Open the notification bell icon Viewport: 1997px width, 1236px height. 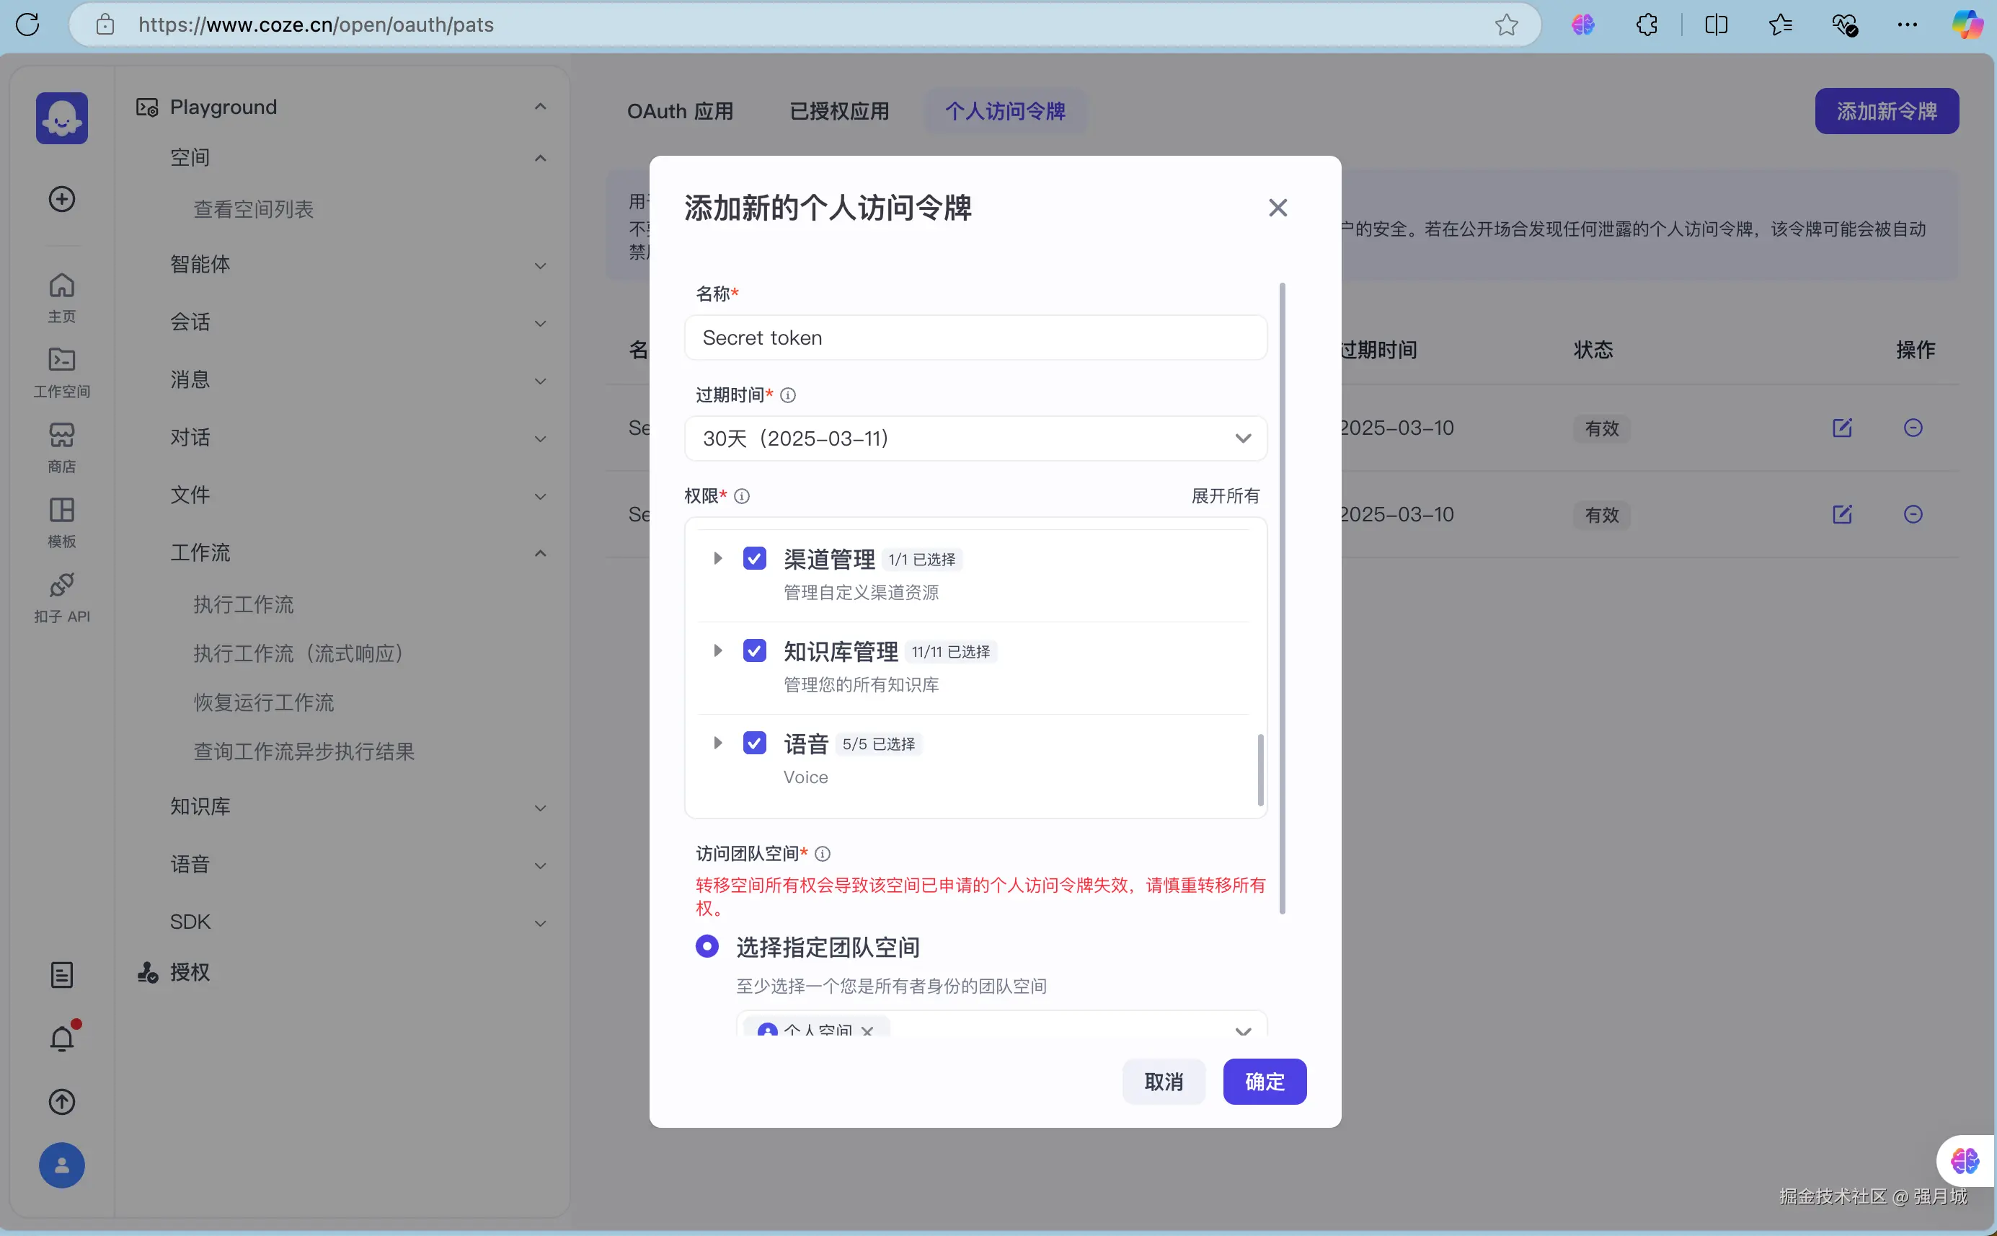(61, 1039)
